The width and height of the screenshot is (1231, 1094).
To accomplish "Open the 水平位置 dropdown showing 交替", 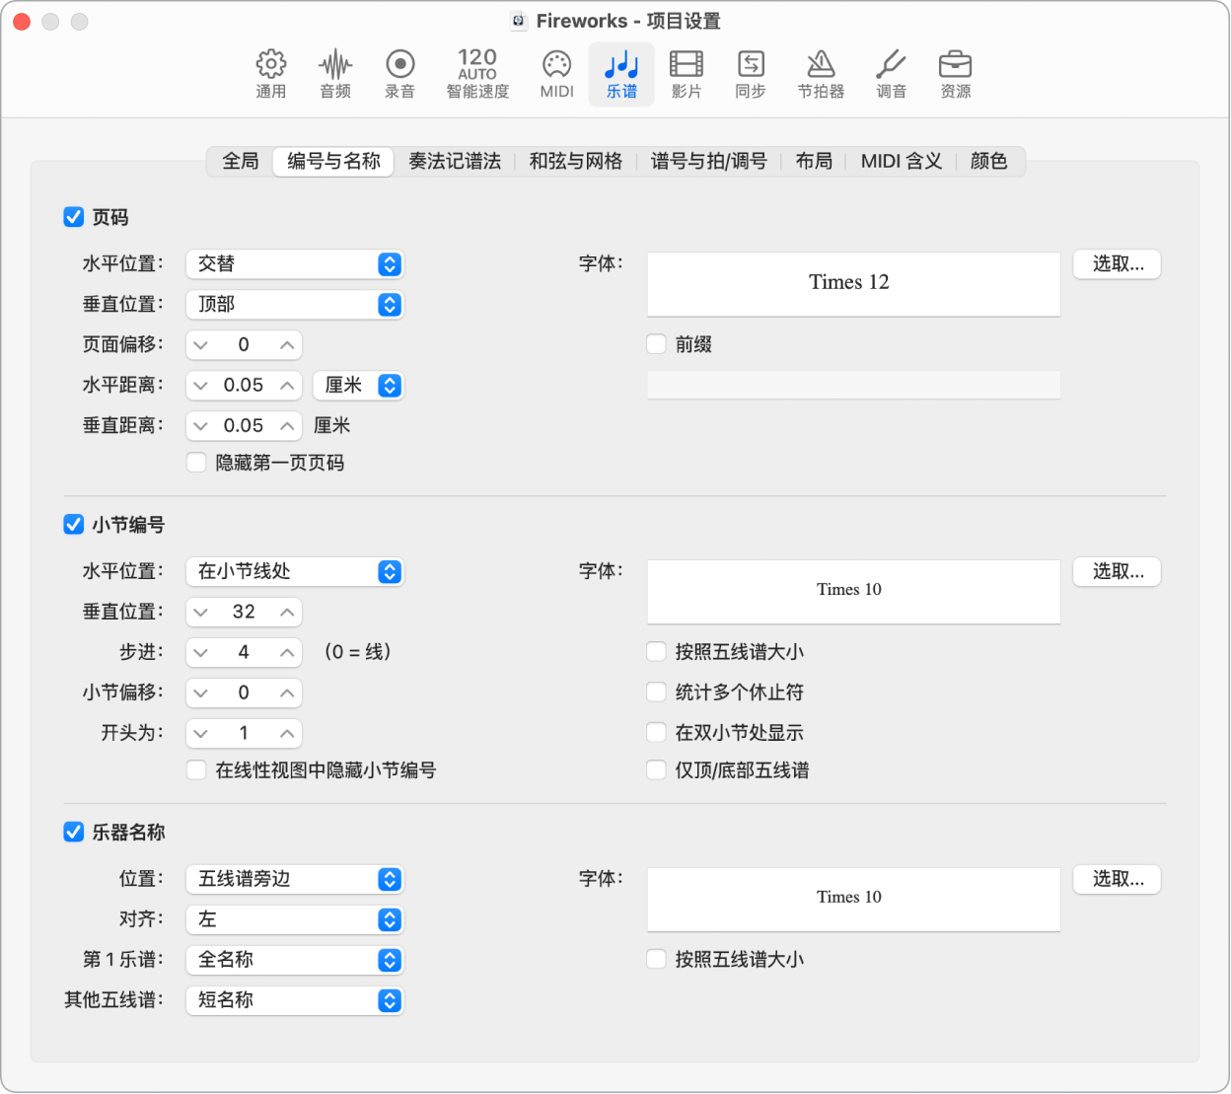I will 294,263.
